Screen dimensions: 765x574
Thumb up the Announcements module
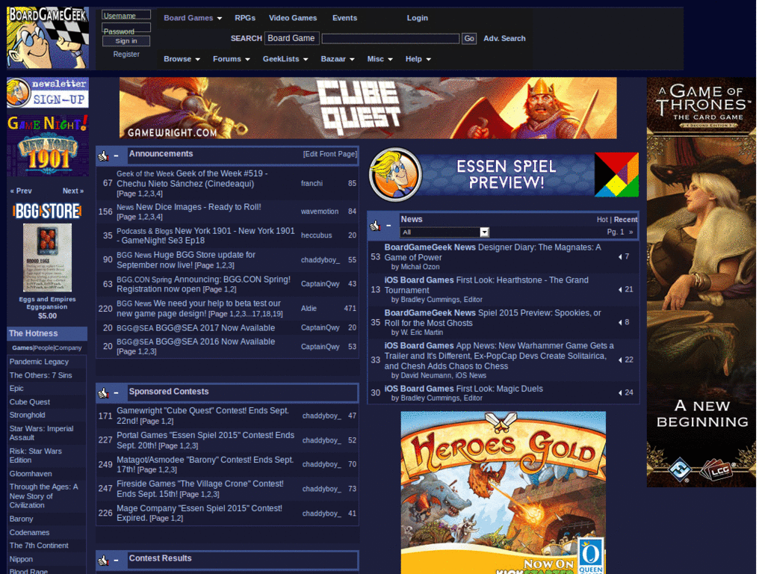(x=103, y=156)
